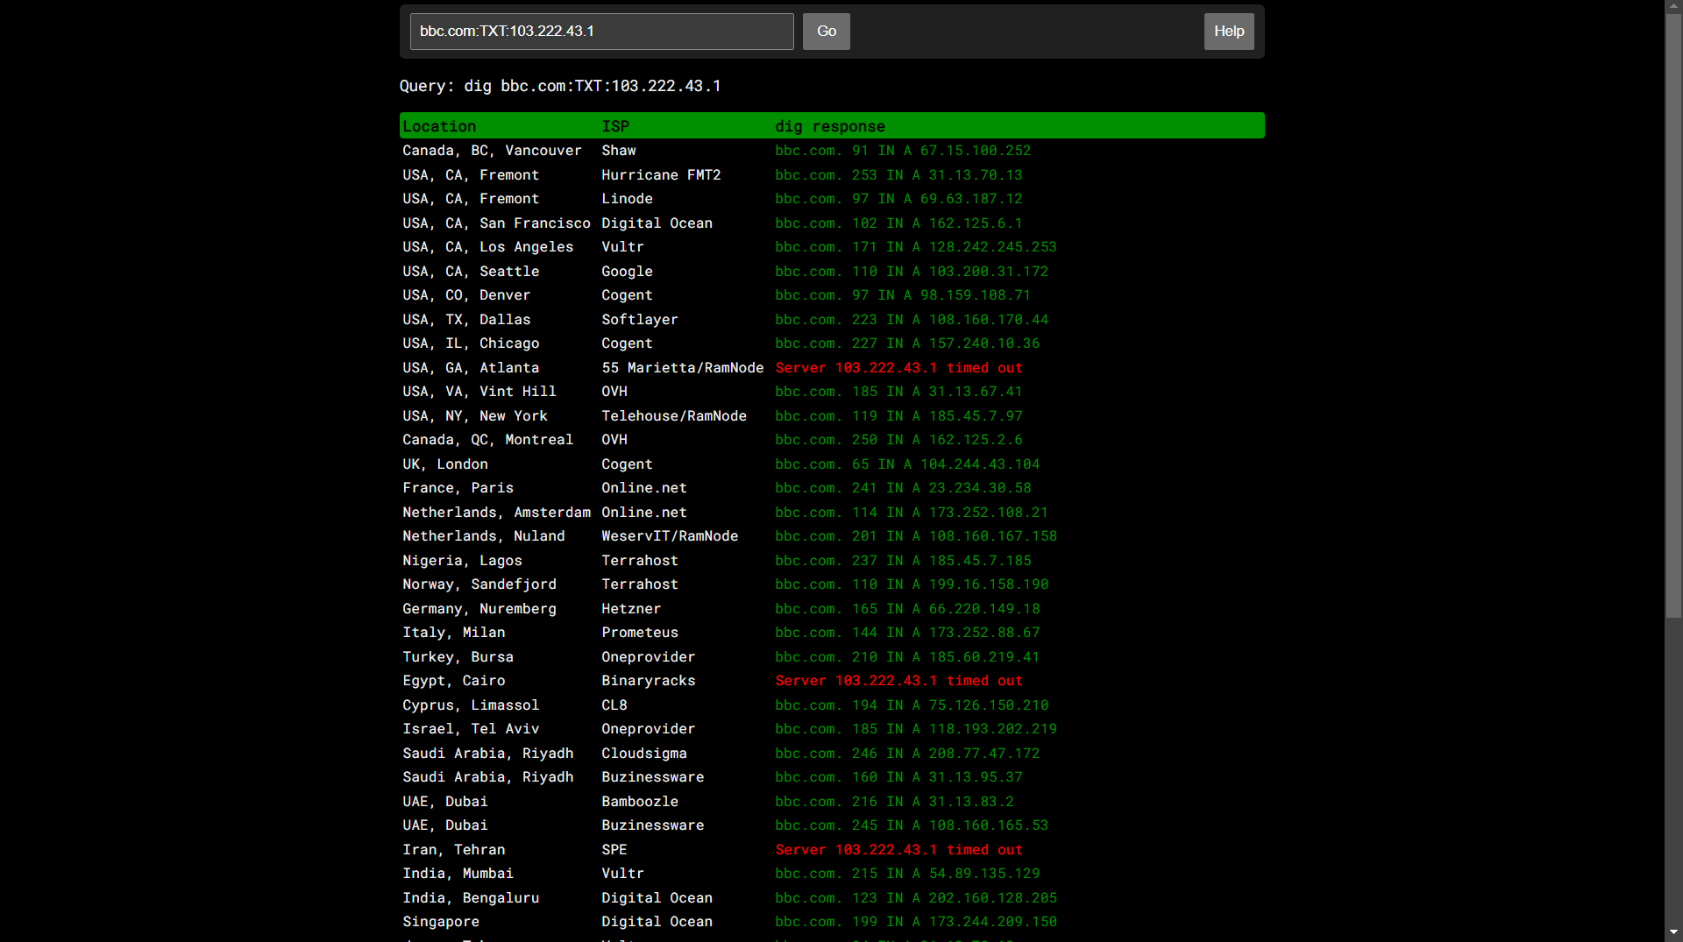This screenshot has height=942, width=1683.
Task: Open the Help page
Action: (x=1228, y=32)
